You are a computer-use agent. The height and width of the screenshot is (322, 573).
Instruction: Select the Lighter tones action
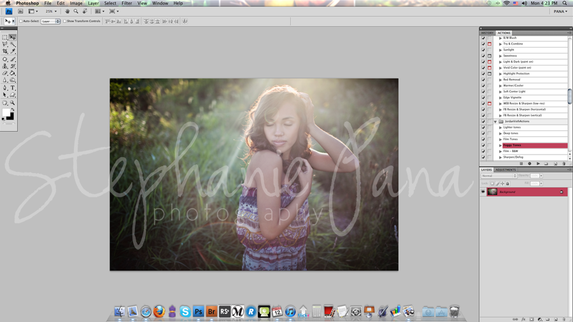(x=512, y=127)
